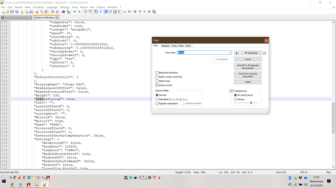Image resolution: width=336 pixels, height=188 pixels.
Task: Open File Explorer from the taskbar
Action: pos(37,185)
